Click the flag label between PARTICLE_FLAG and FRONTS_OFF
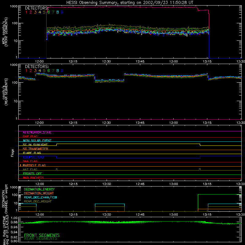This screenshot has width=245, height=245. tap(30, 169)
